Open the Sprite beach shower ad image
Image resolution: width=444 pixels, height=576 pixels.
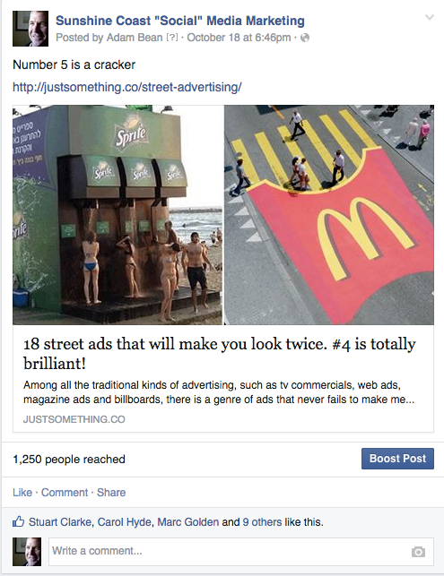coord(118,215)
